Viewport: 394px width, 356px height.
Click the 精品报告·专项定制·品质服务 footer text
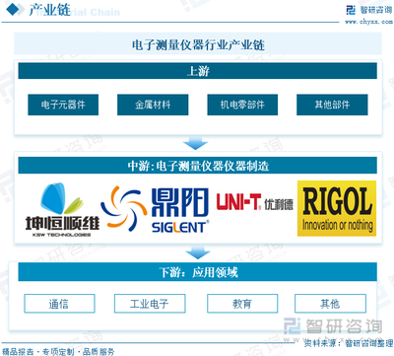click(58, 351)
